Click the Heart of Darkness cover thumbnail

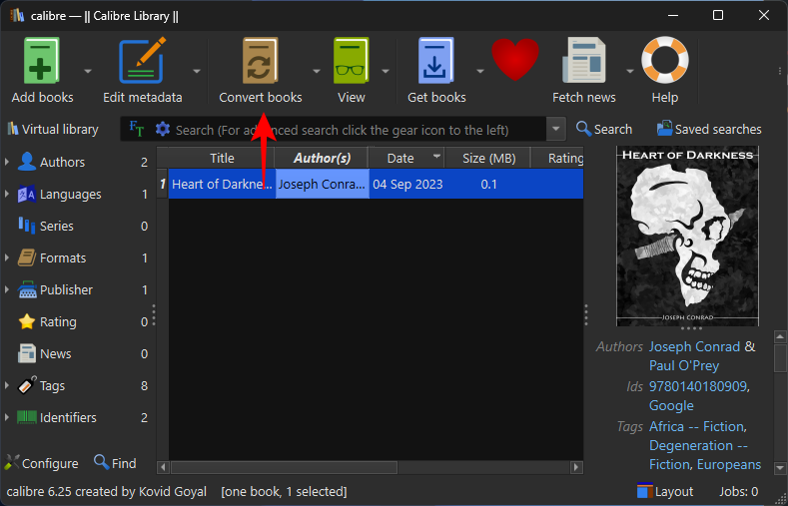(687, 236)
